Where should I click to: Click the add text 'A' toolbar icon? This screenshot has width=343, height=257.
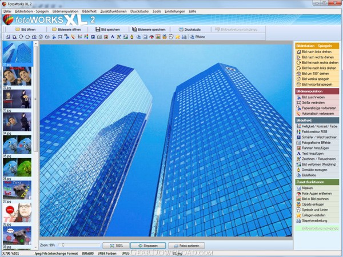coord(112,37)
